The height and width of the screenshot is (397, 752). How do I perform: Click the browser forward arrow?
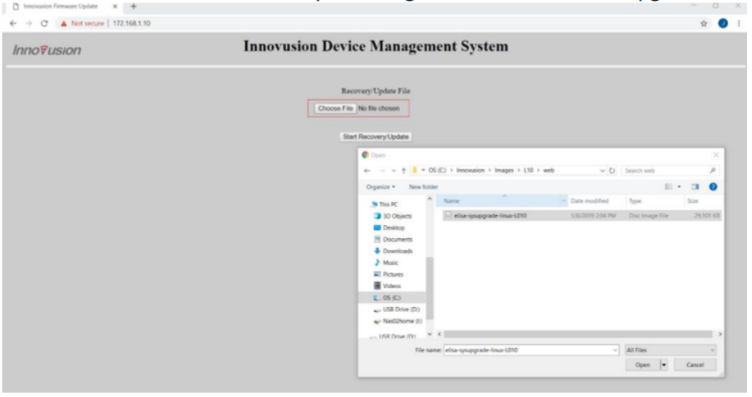pyautogui.click(x=29, y=23)
